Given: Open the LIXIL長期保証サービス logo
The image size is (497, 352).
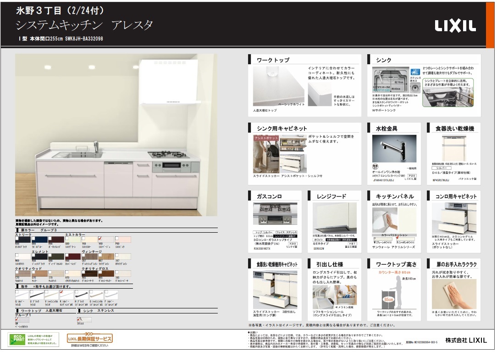Looking at the screenshot, I should click(x=90, y=338).
